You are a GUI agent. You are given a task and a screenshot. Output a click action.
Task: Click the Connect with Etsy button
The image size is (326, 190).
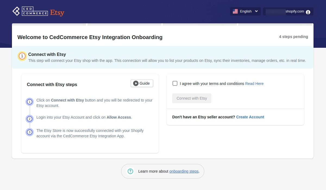point(192,98)
